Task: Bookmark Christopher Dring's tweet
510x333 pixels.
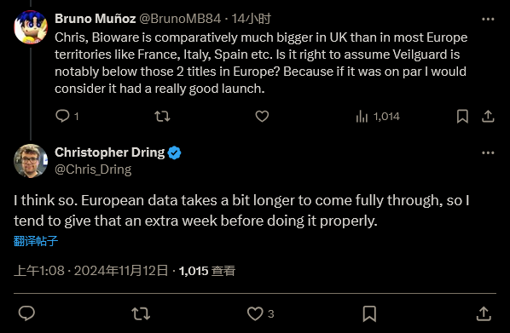Action: (x=369, y=313)
